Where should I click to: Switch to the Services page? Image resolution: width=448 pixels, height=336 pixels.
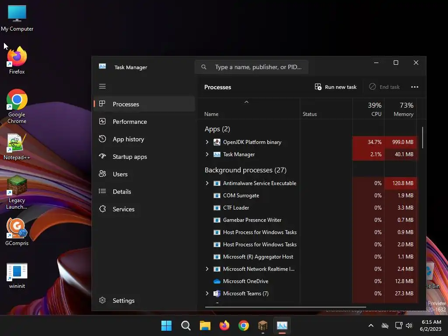point(144,209)
